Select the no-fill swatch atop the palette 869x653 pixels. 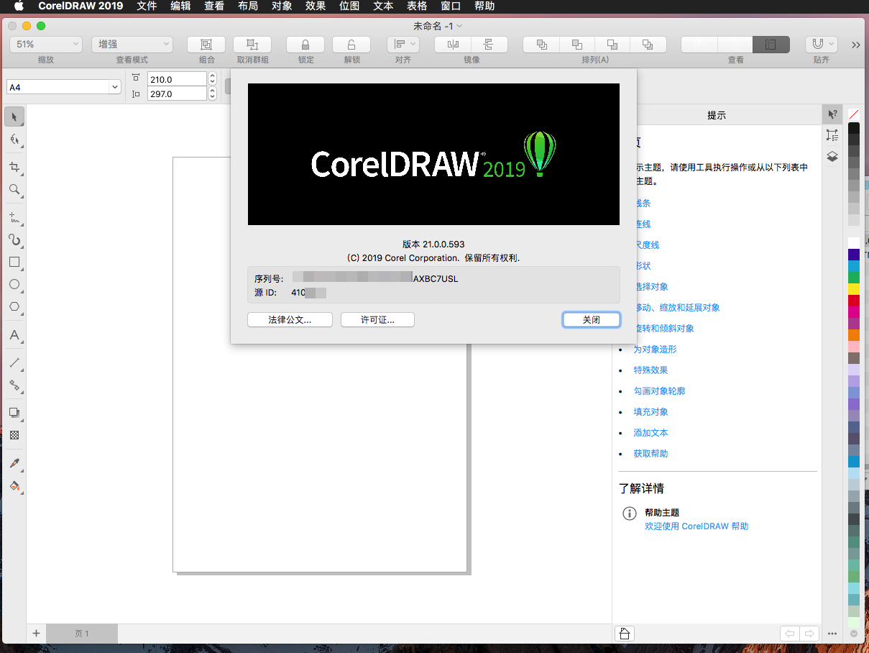[853, 114]
